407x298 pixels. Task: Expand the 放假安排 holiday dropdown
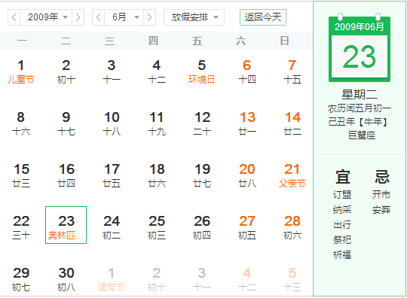[x=194, y=17]
